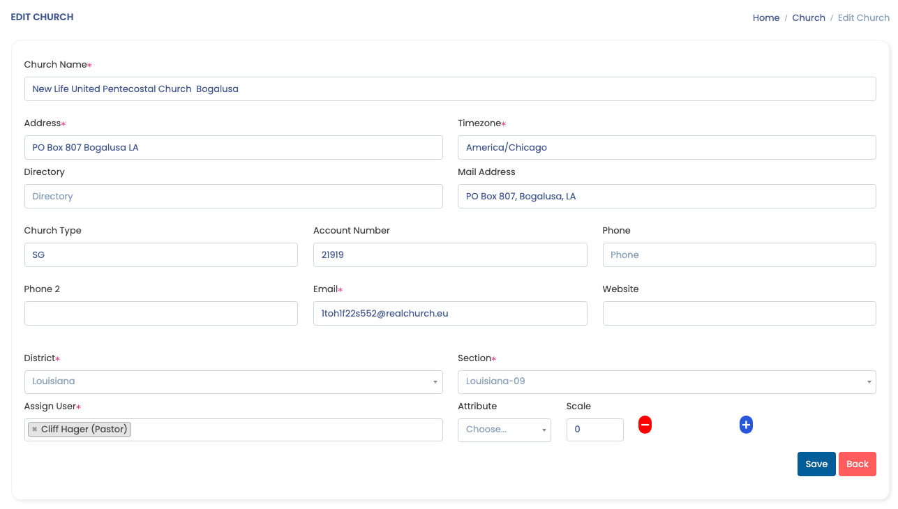Click the Account Number label
Image resolution: width=898 pixels, height=509 pixels.
[x=352, y=231]
